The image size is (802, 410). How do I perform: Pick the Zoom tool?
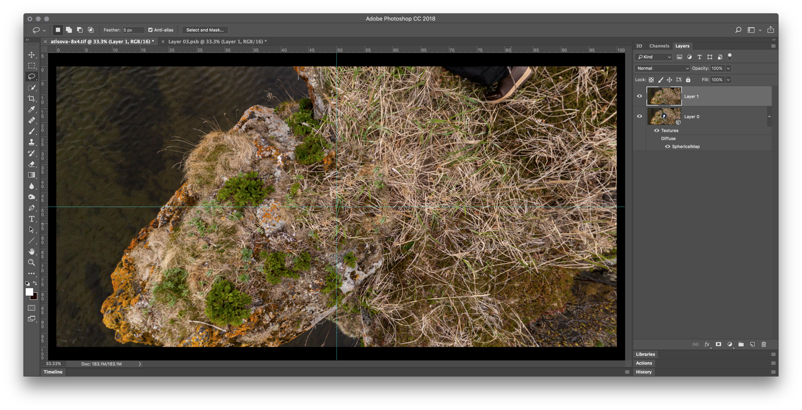click(x=32, y=262)
